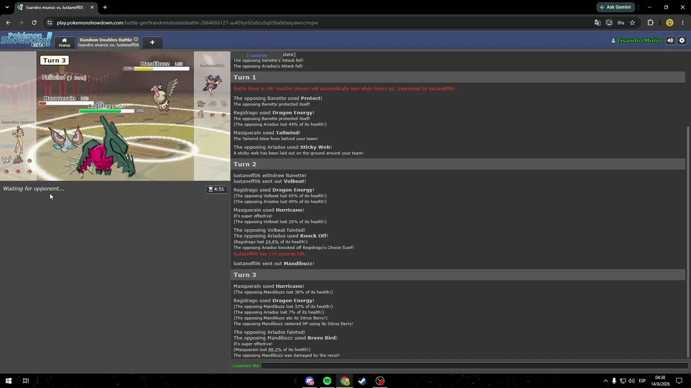Click the browser forward arrow

(21, 23)
